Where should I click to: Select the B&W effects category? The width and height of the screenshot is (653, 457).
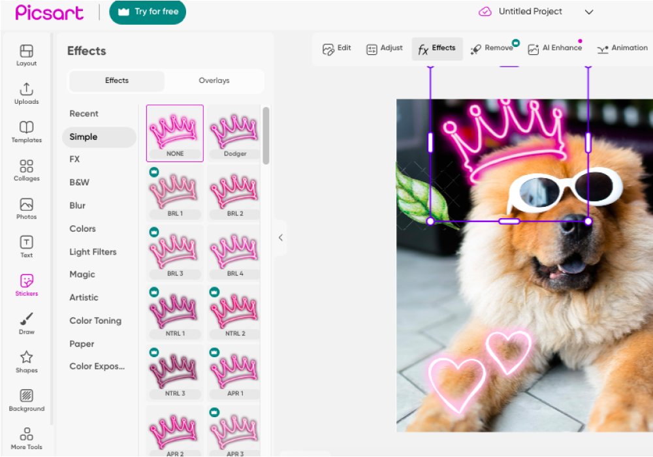coord(80,183)
